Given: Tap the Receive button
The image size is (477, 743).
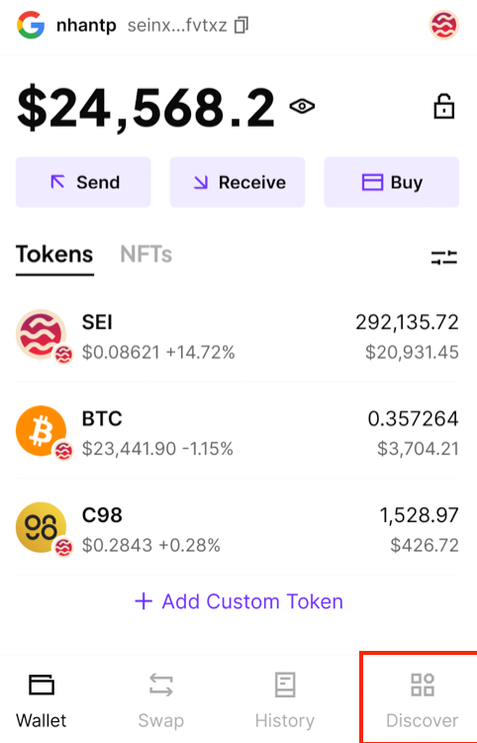Looking at the screenshot, I should click(238, 182).
